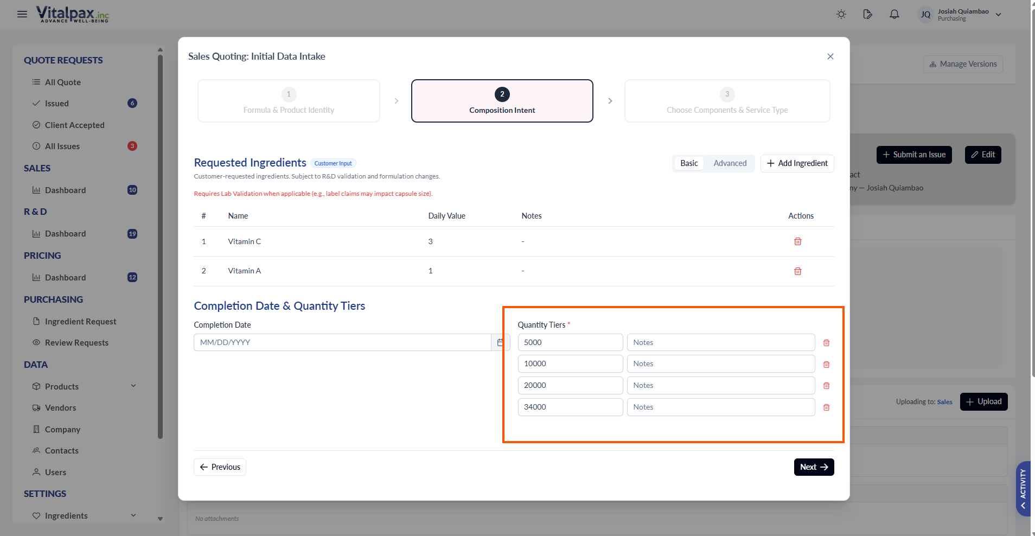Viewport: 1035px width, 536px height.
Task: Open Issued quotes in sidebar
Action: 84,103
